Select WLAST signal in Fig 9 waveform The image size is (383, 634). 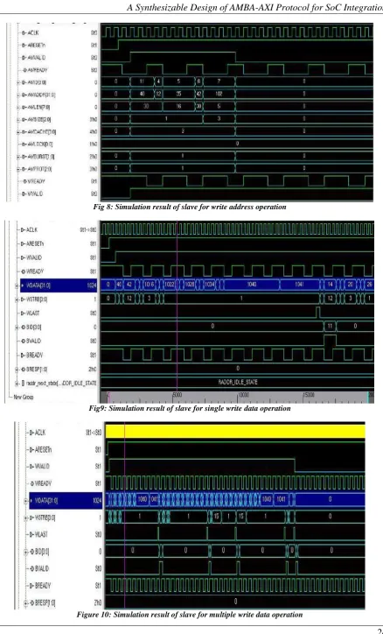[32, 313]
